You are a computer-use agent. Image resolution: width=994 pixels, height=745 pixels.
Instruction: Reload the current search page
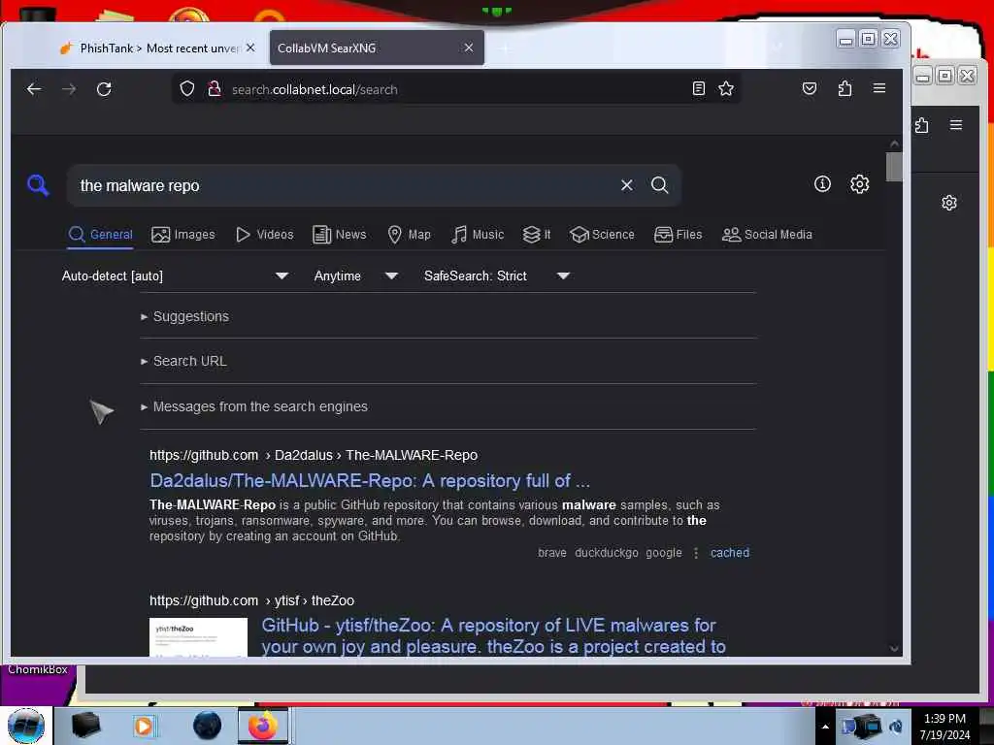pos(104,89)
